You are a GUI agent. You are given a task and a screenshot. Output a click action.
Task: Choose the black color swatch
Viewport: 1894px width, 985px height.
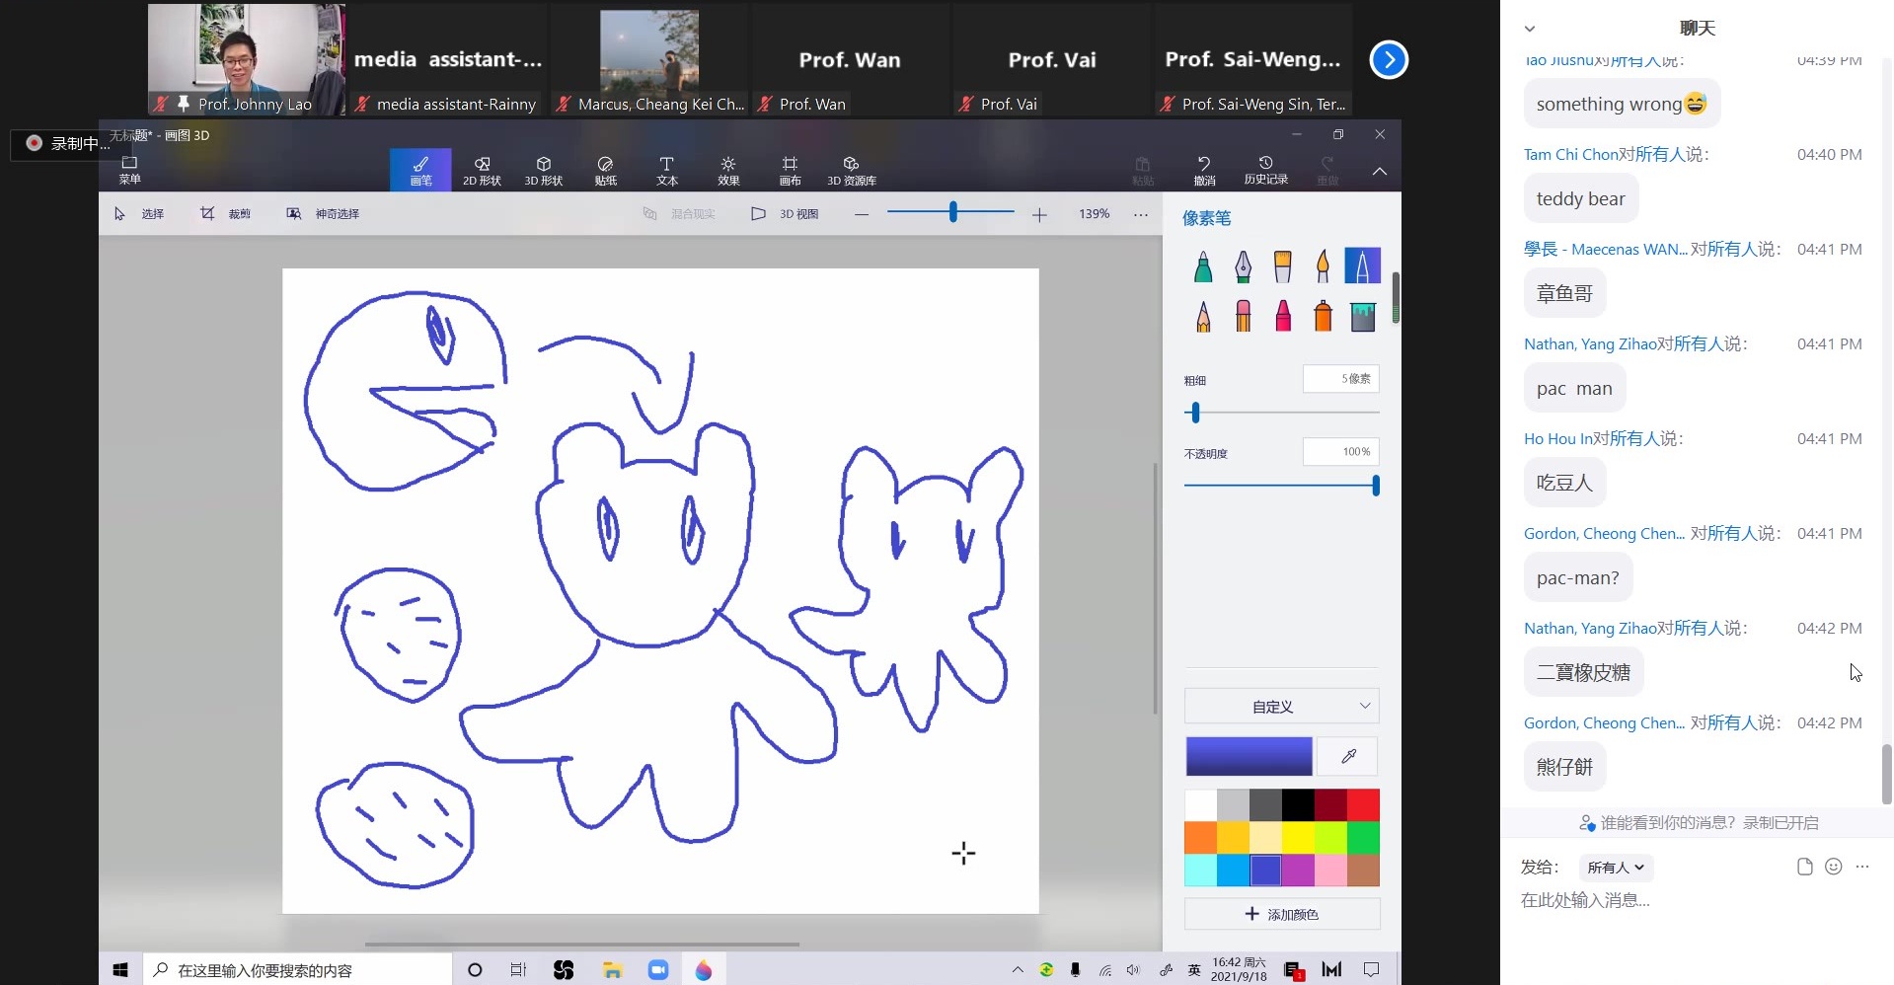pyautogui.click(x=1298, y=804)
